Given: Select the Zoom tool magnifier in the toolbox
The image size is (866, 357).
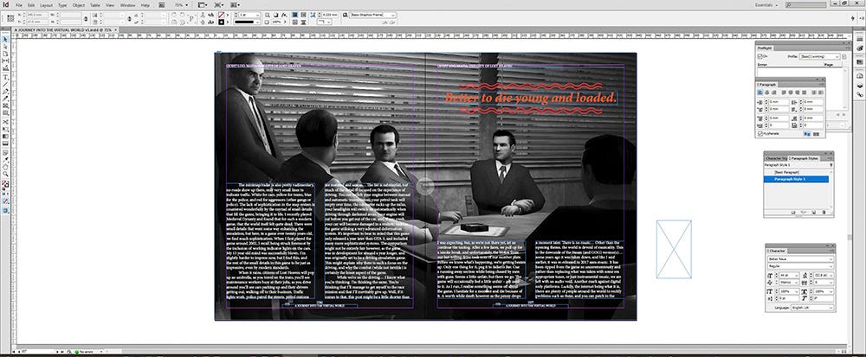Looking at the screenshot, I should point(5,174).
